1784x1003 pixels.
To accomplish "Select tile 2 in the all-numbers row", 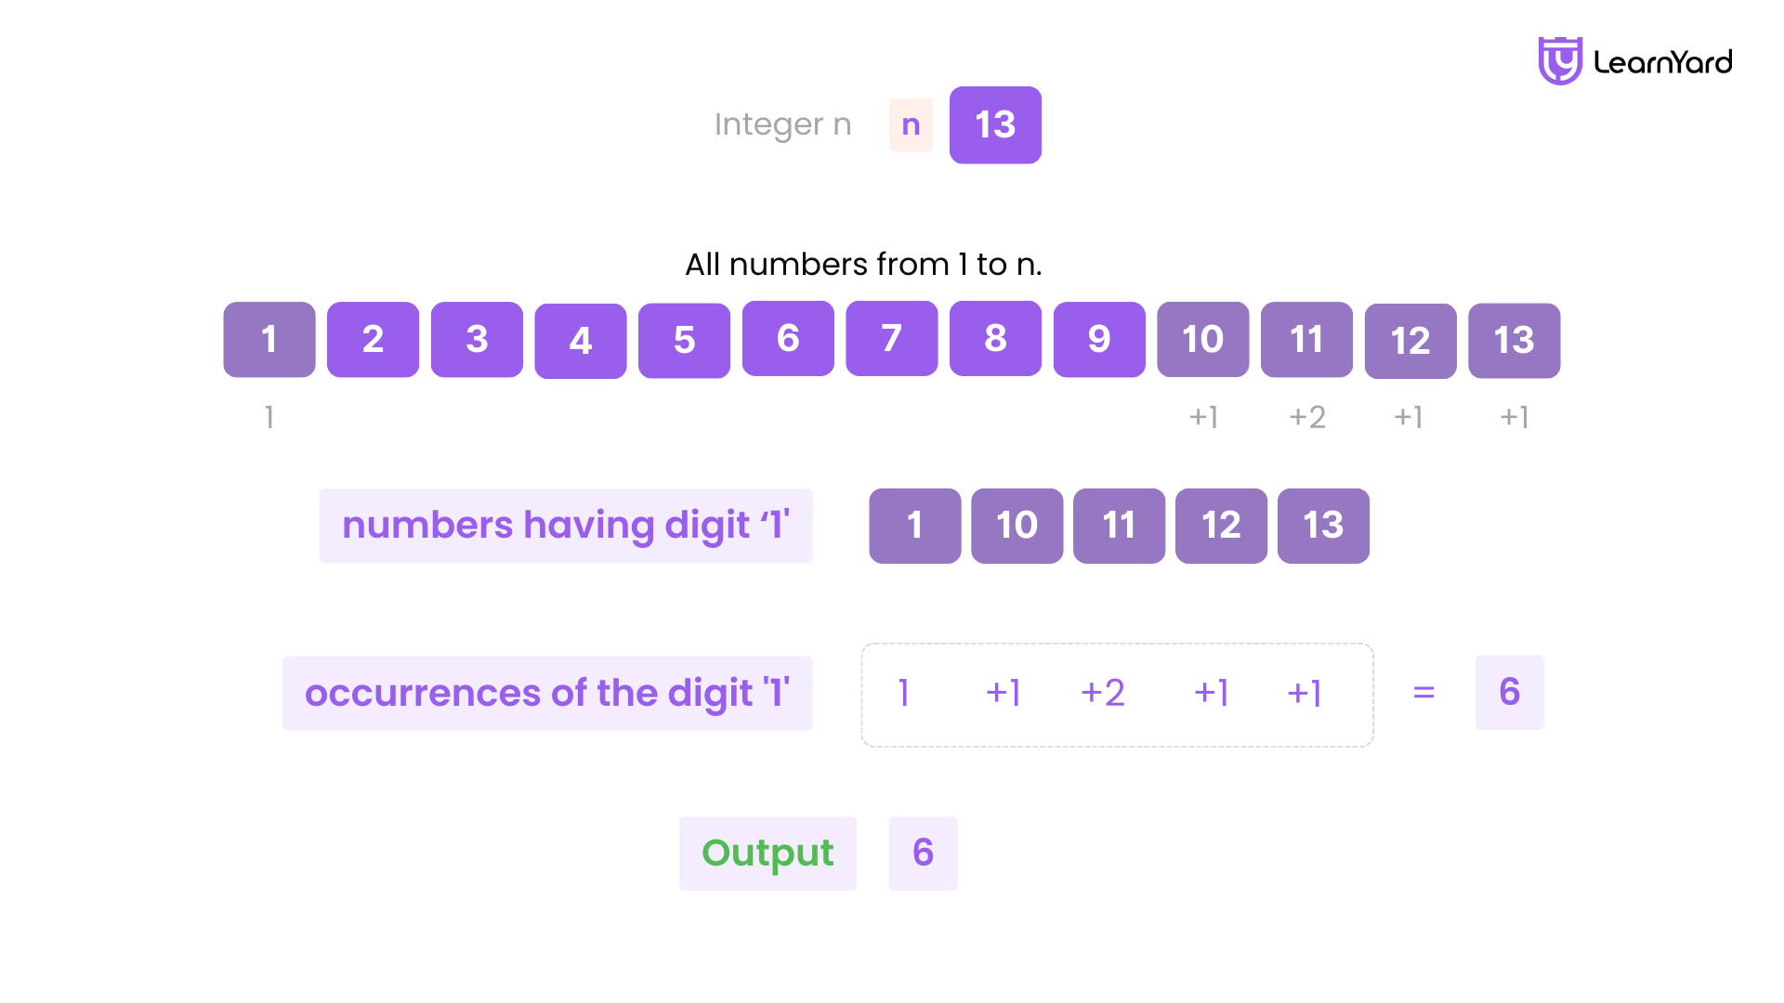I will coord(373,340).
